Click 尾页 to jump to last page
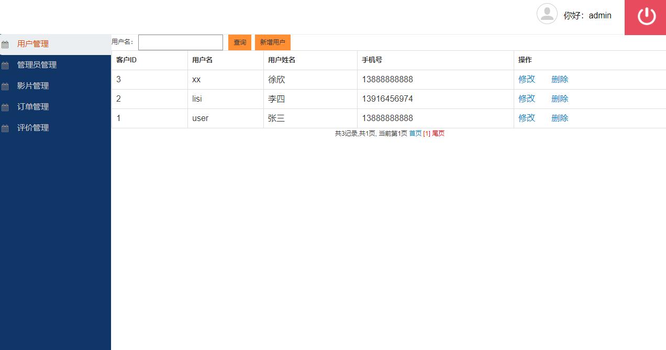 tap(438, 134)
